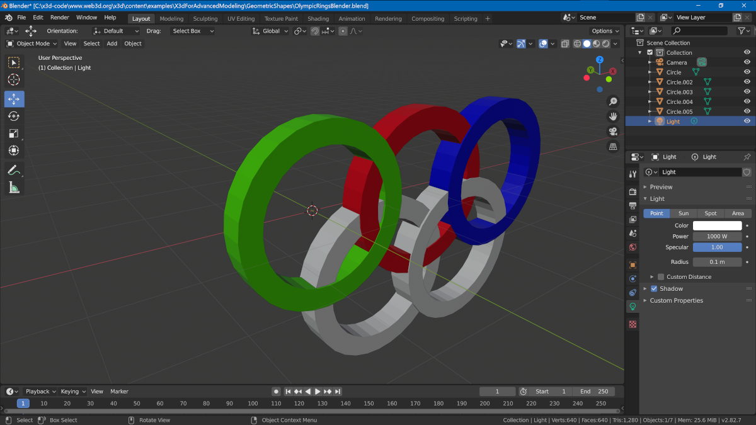Expand the Custom Properties panel
Viewport: 756px width, 425px height.
click(676, 300)
